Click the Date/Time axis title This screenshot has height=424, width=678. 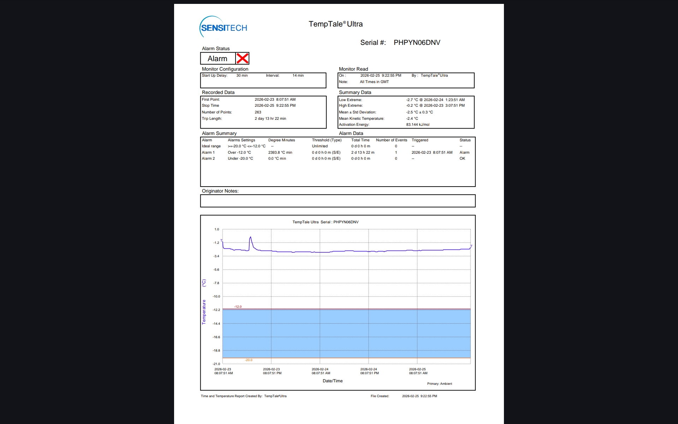click(x=332, y=381)
